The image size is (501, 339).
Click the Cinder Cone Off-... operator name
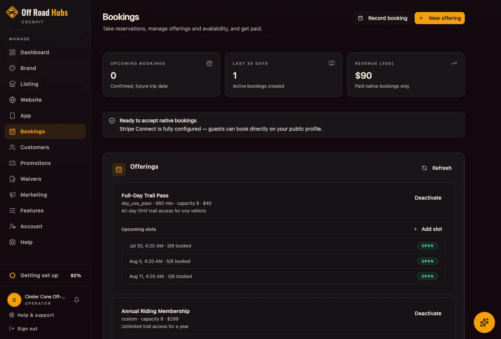pyautogui.click(x=45, y=297)
